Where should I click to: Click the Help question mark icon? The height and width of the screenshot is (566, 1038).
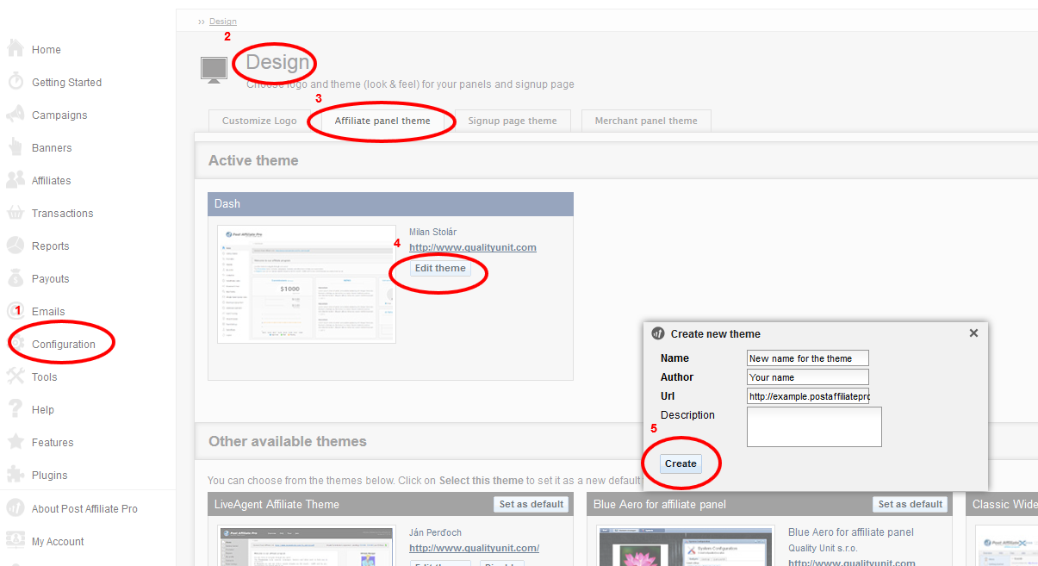(x=15, y=409)
